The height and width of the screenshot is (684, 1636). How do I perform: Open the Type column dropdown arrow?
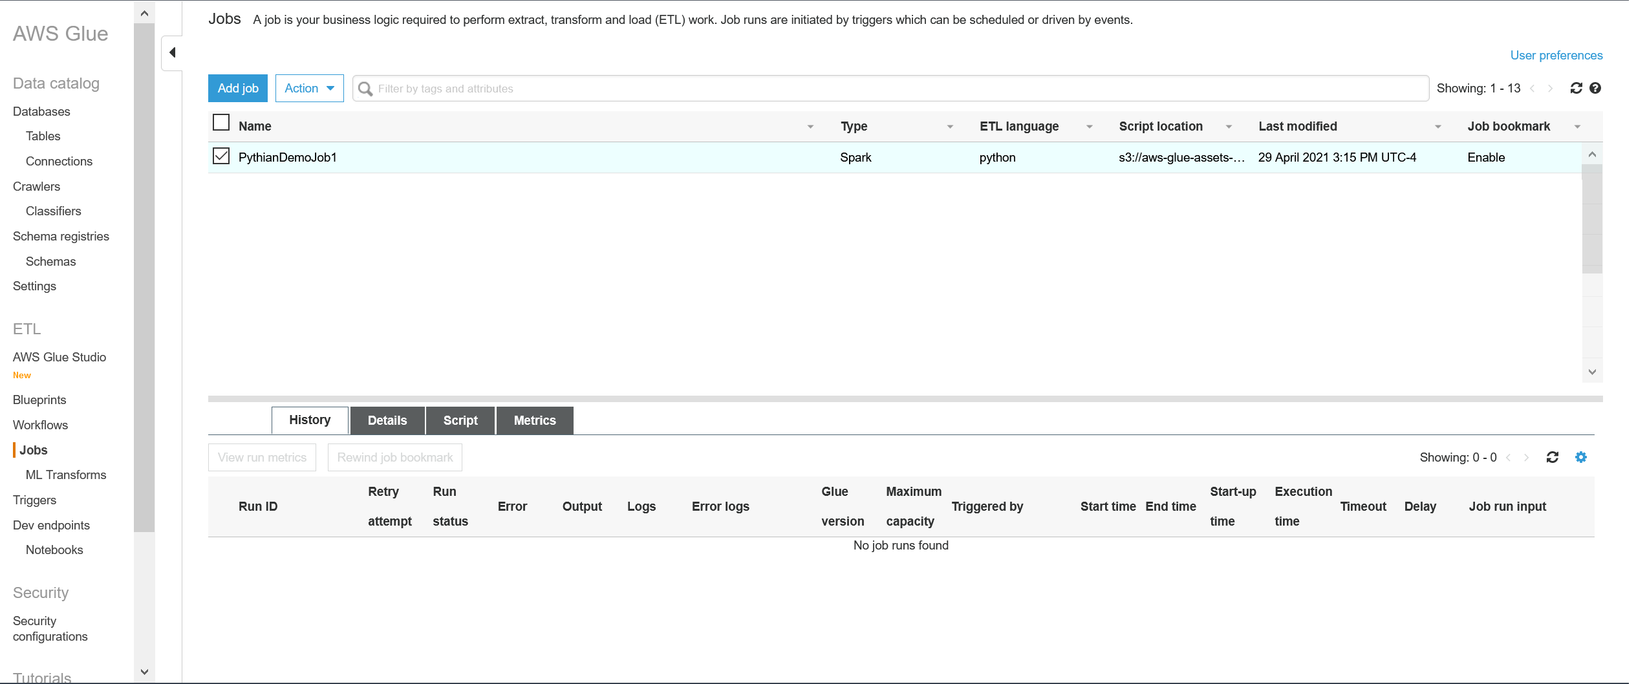click(950, 127)
